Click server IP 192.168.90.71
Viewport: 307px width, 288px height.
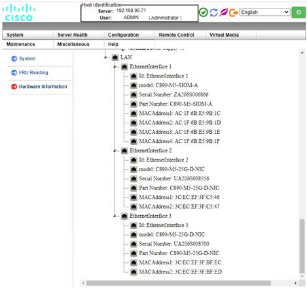(132, 10)
